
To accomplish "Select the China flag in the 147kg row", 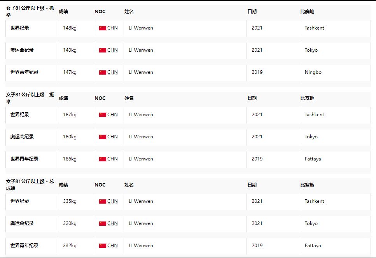I will pos(102,72).
